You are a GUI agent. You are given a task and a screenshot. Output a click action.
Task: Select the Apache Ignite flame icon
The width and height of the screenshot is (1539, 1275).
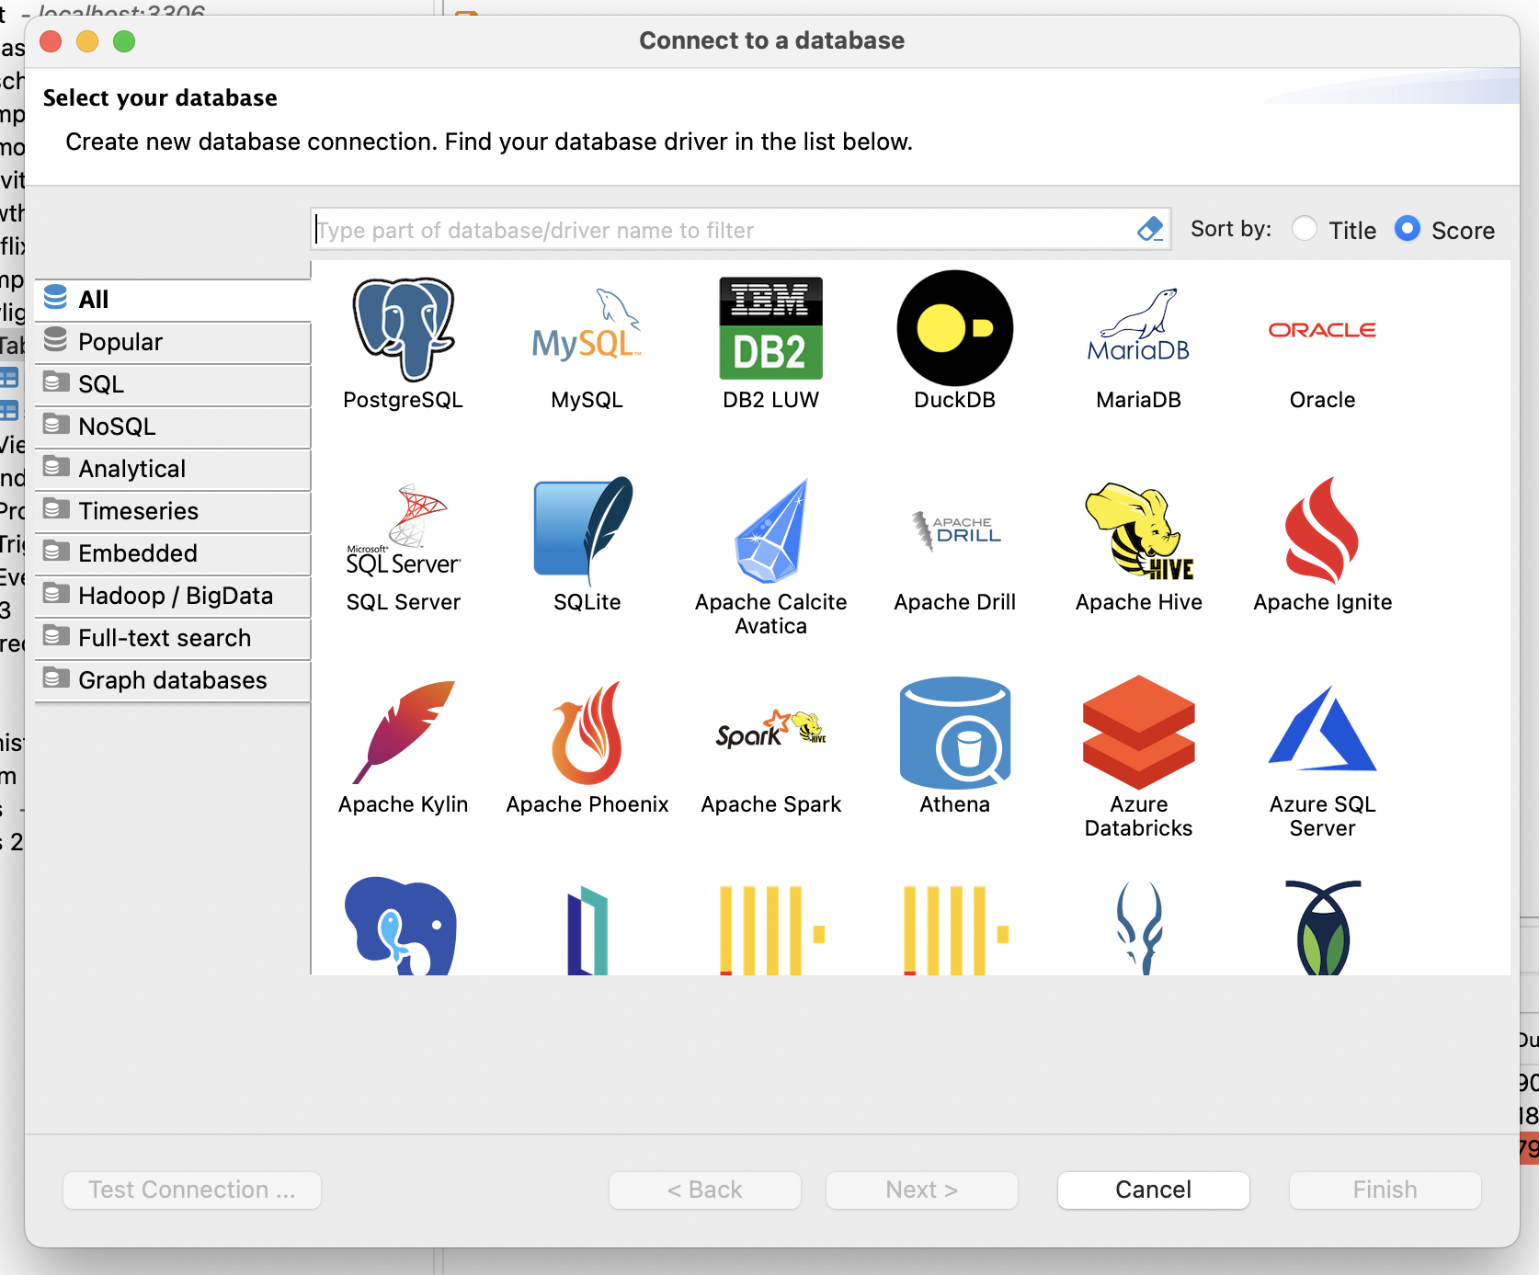tap(1322, 531)
